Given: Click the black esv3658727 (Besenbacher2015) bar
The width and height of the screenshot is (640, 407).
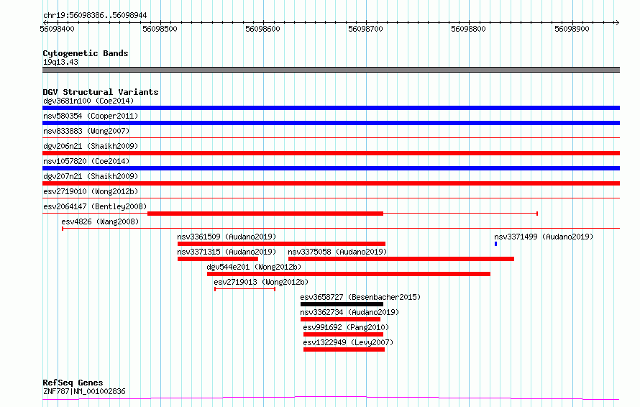Looking at the screenshot, I should tap(342, 304).
